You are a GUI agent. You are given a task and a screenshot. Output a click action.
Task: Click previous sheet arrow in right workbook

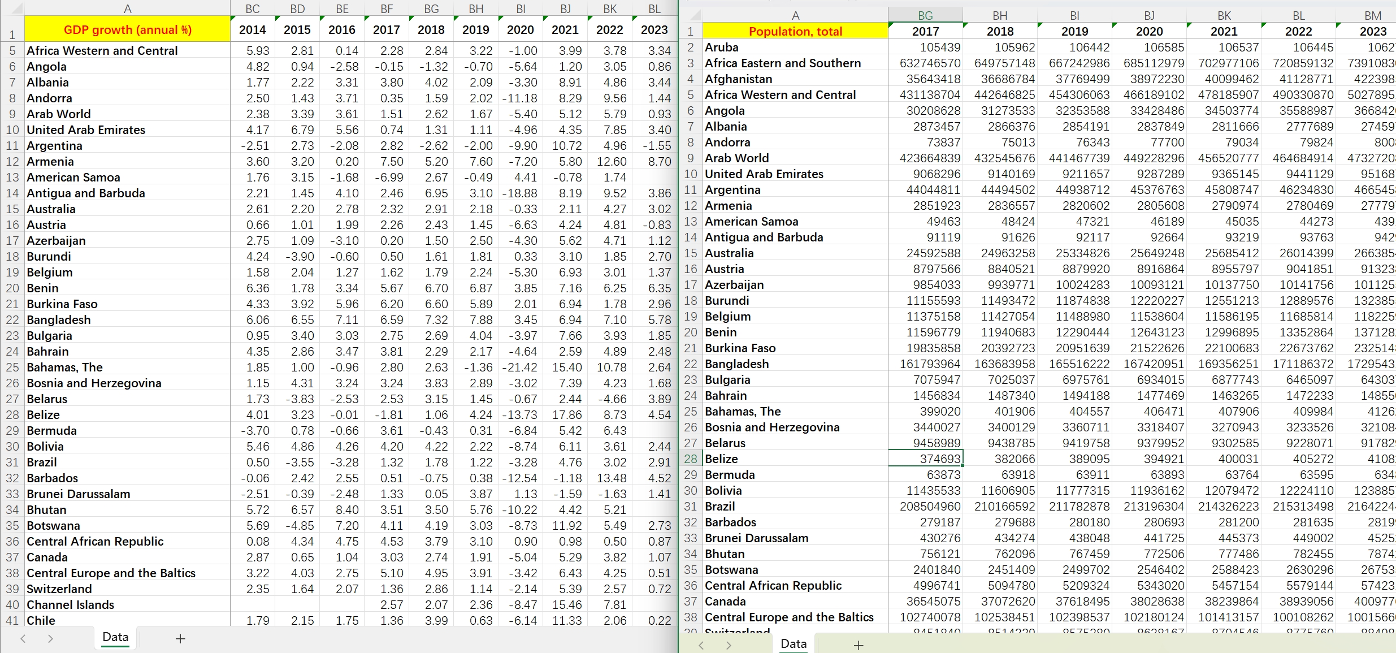coord(701,645)
